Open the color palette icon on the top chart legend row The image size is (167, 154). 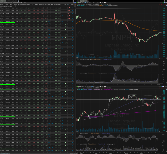tap(166, 5)
